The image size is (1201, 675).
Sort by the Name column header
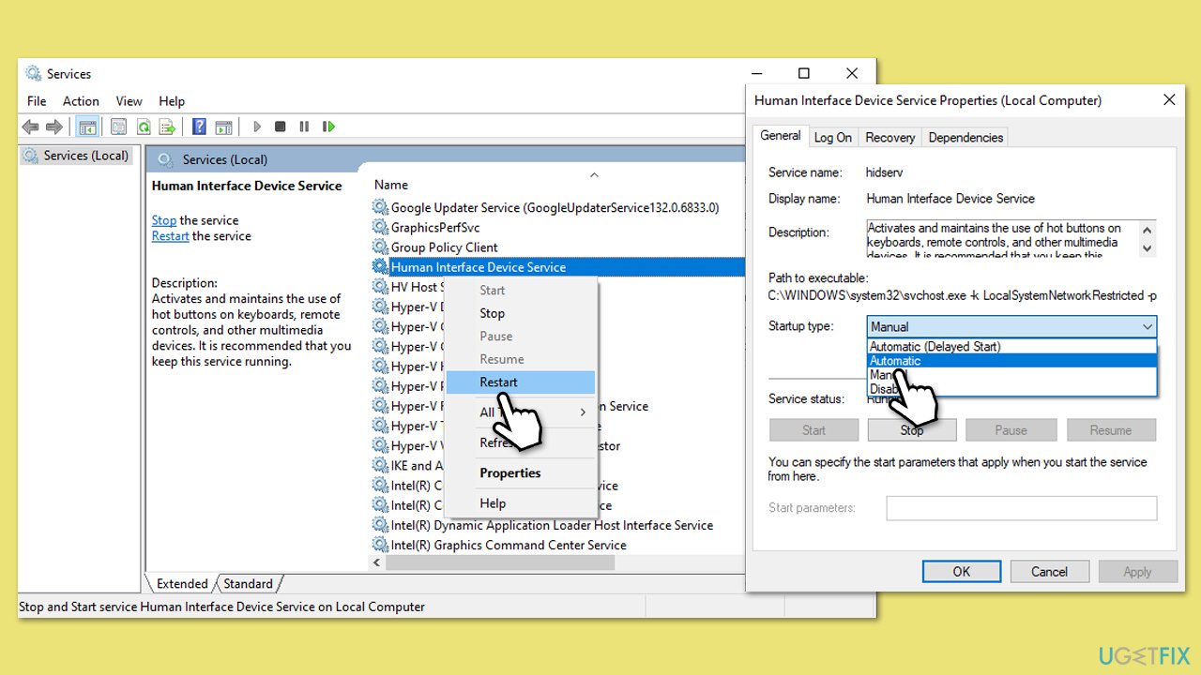tap(391, 185)
